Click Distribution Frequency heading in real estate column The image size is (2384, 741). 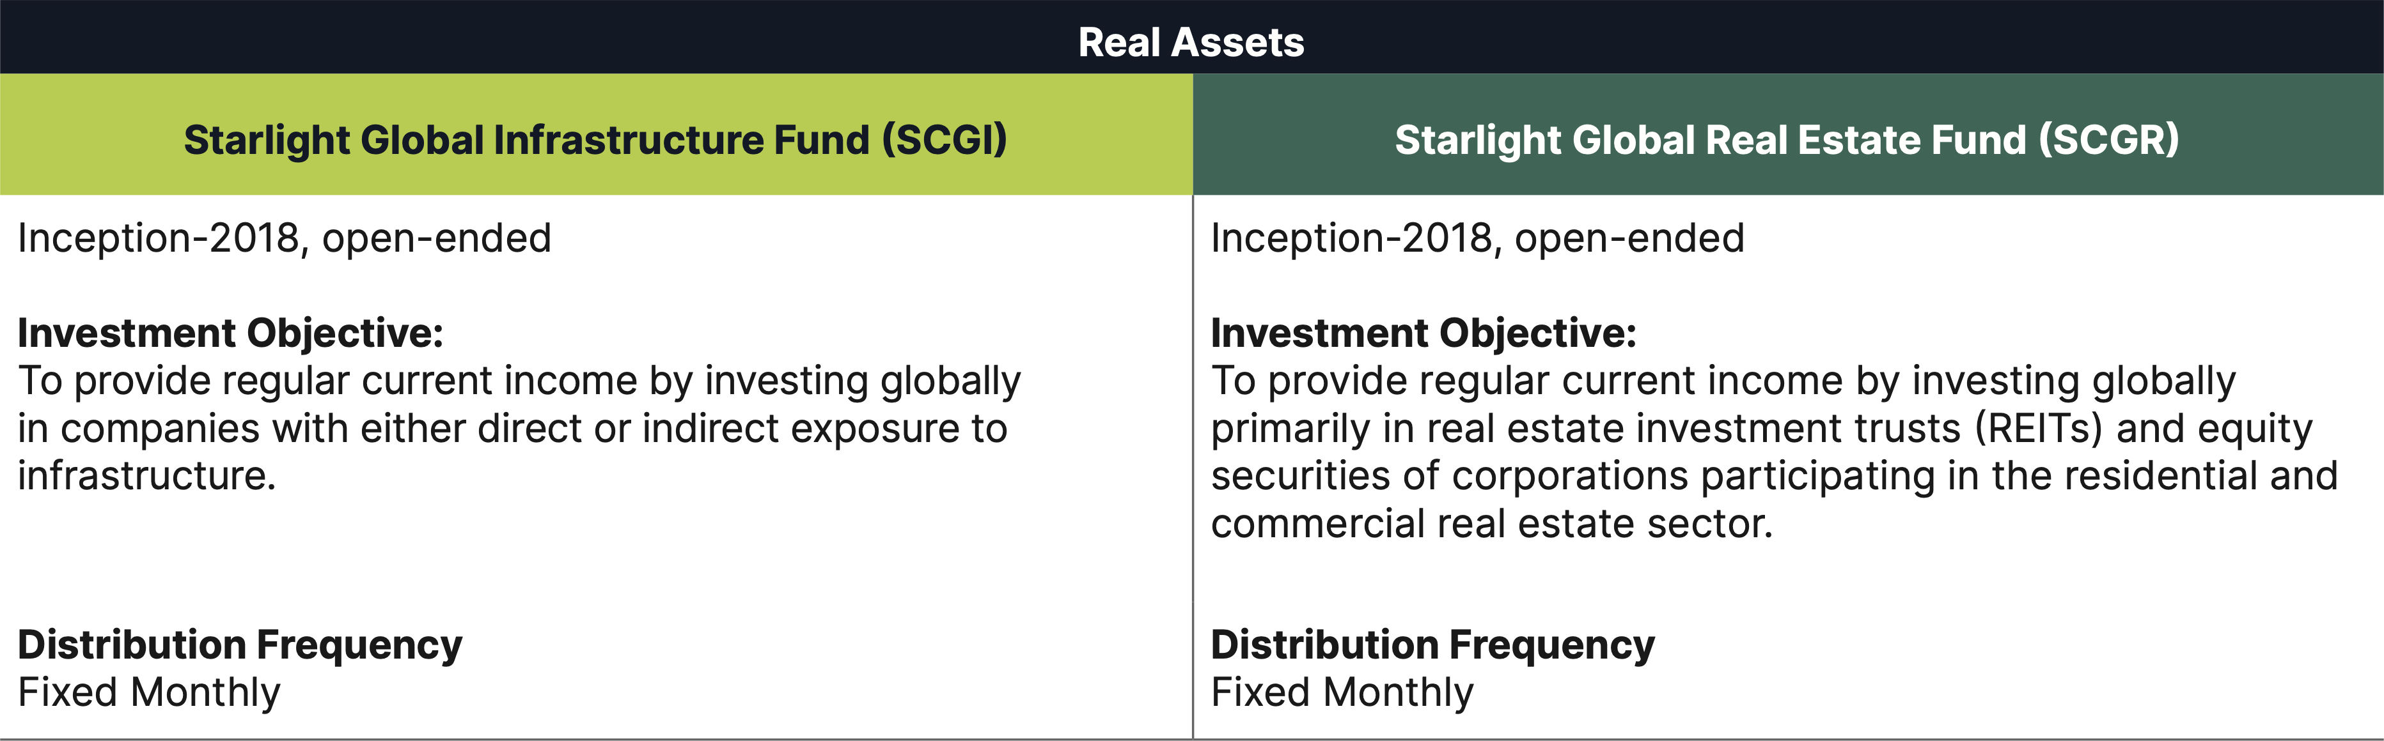(1432, 645)
